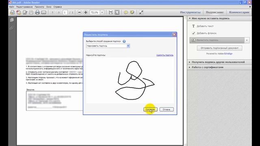Click the Place signature item in panel
This screenshot has height=146, width=260.
pos(217,40)
